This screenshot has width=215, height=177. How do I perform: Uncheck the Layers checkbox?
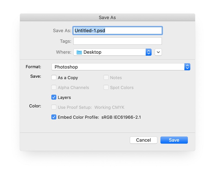click(54, 97)
